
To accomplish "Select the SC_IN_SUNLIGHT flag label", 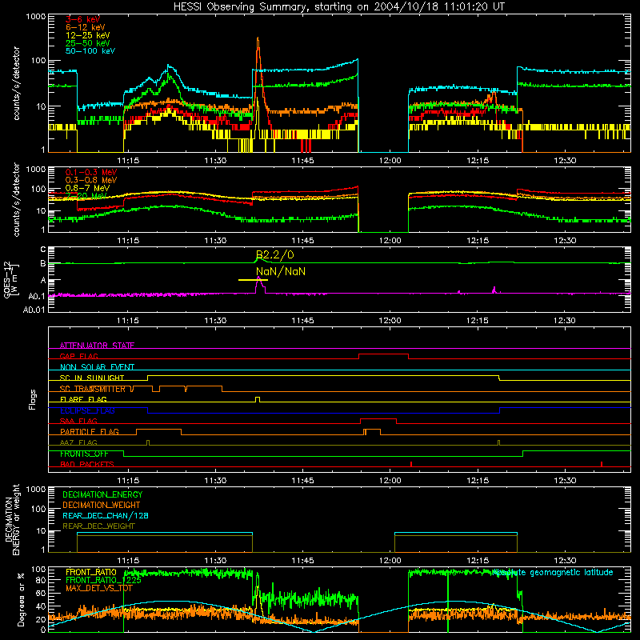I will pyautogui.click(x=92, y=378).
